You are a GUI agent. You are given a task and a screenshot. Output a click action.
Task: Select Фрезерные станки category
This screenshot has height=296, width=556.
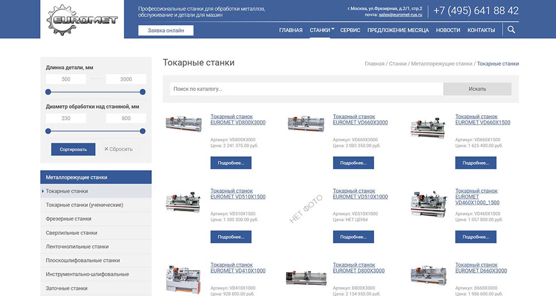point(96,218)
